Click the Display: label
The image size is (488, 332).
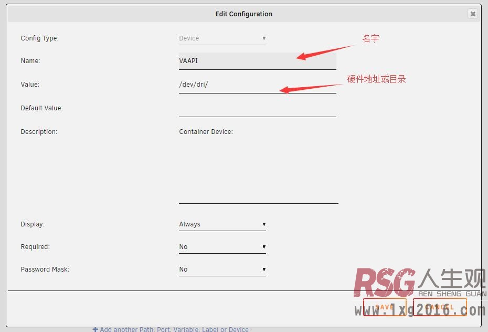33,224
